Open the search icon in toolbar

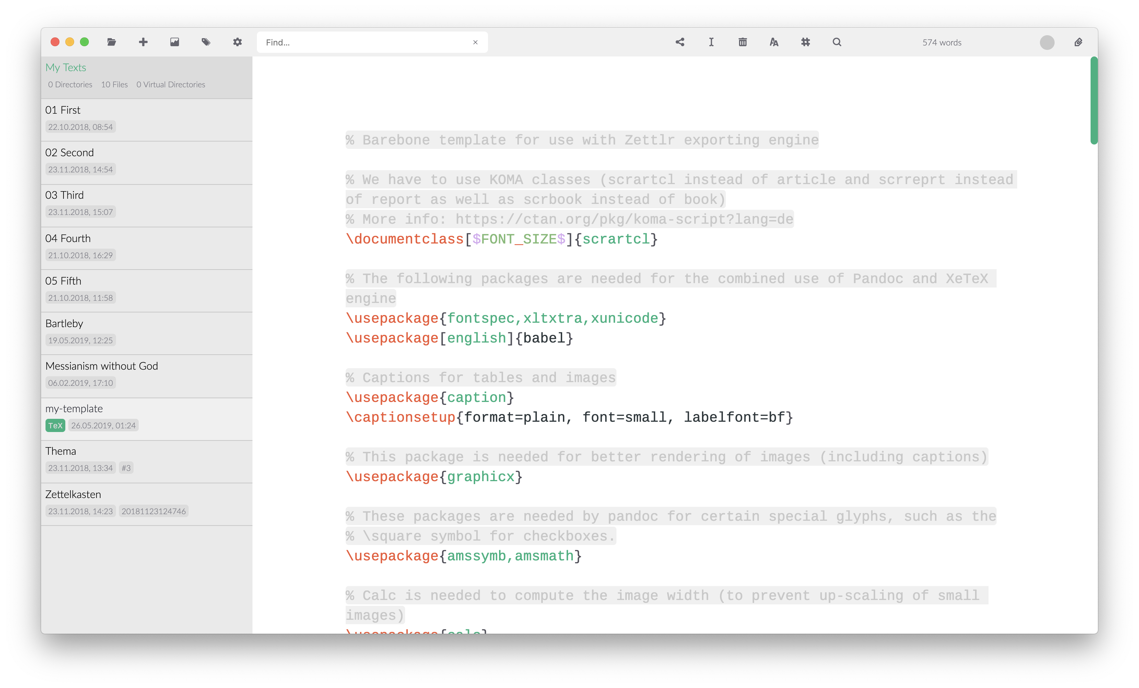(836, 42)
